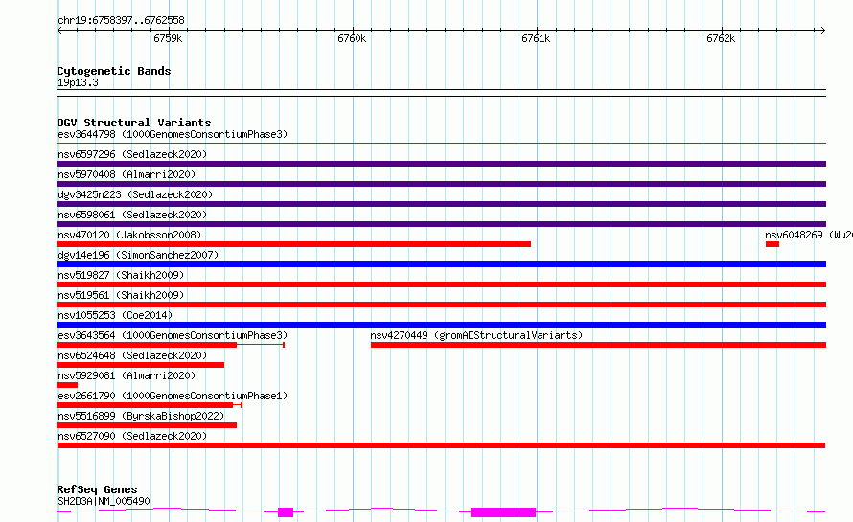Select the nsv5516899 ByrskaBishop2022 red bar
This screenshot has height=522, width=853.
pos(147,425)
